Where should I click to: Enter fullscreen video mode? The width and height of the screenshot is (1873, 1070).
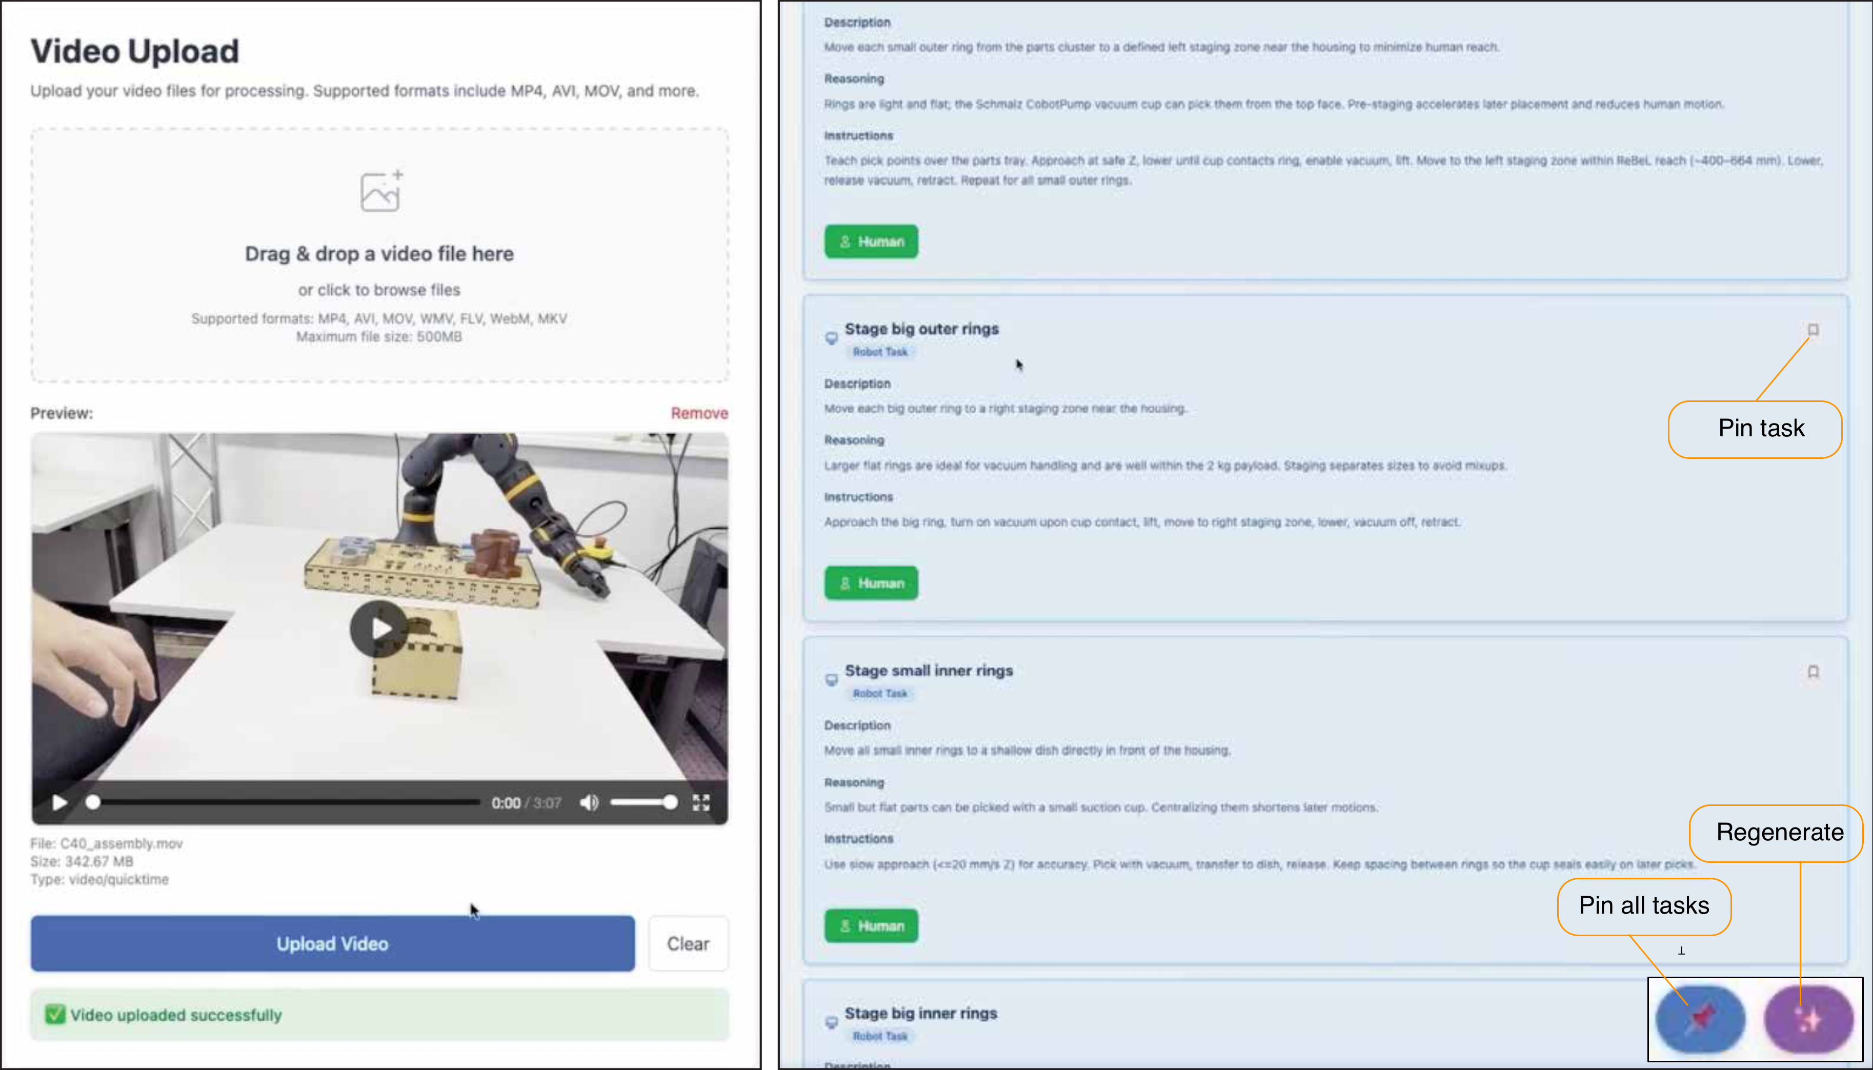click(701, 802)
